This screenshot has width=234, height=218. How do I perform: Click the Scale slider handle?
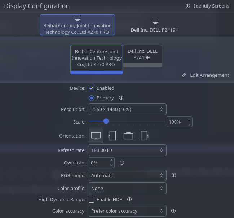(106, 121)
